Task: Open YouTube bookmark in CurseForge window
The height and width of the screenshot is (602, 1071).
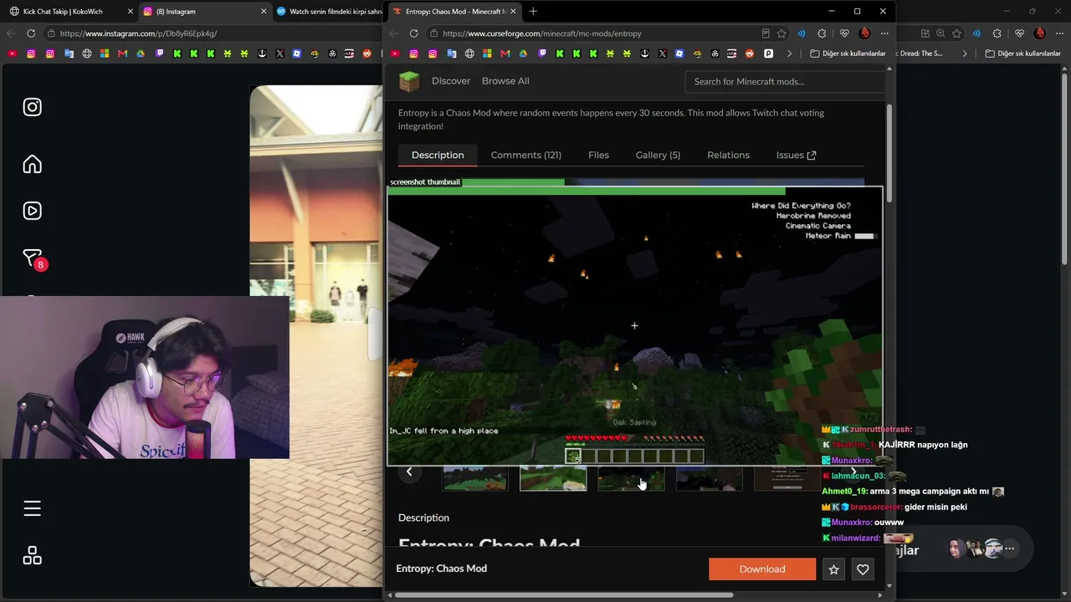Action: coord(394,54)
